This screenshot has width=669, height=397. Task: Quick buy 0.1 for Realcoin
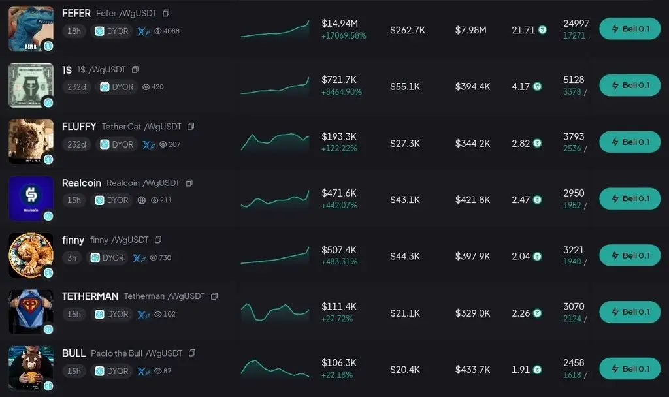630,198
